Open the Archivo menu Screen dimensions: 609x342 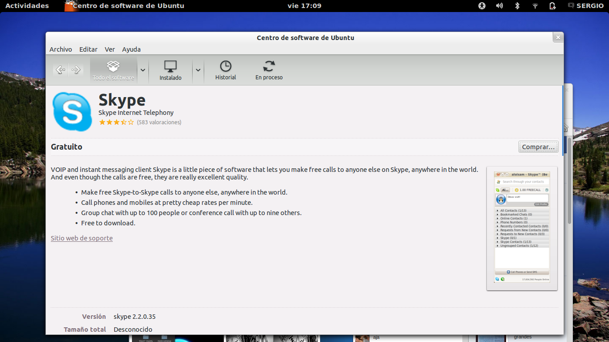pos(61,49)
